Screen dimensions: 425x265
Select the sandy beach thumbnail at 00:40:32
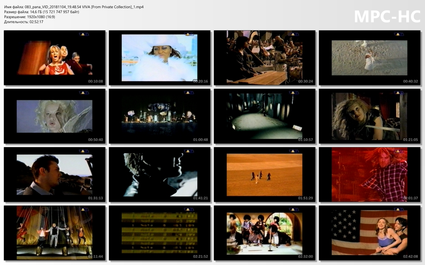pos(369,58)
